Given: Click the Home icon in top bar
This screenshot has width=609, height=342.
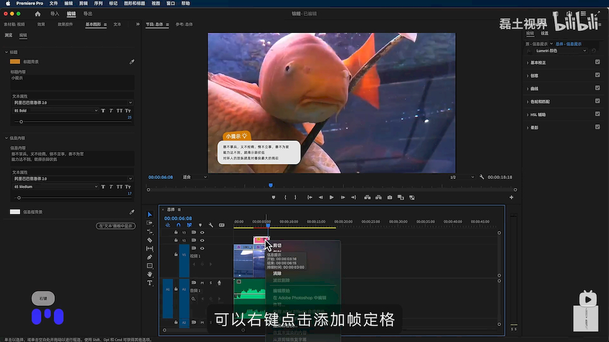Looking at the screenshot, I should click(38, 13).
